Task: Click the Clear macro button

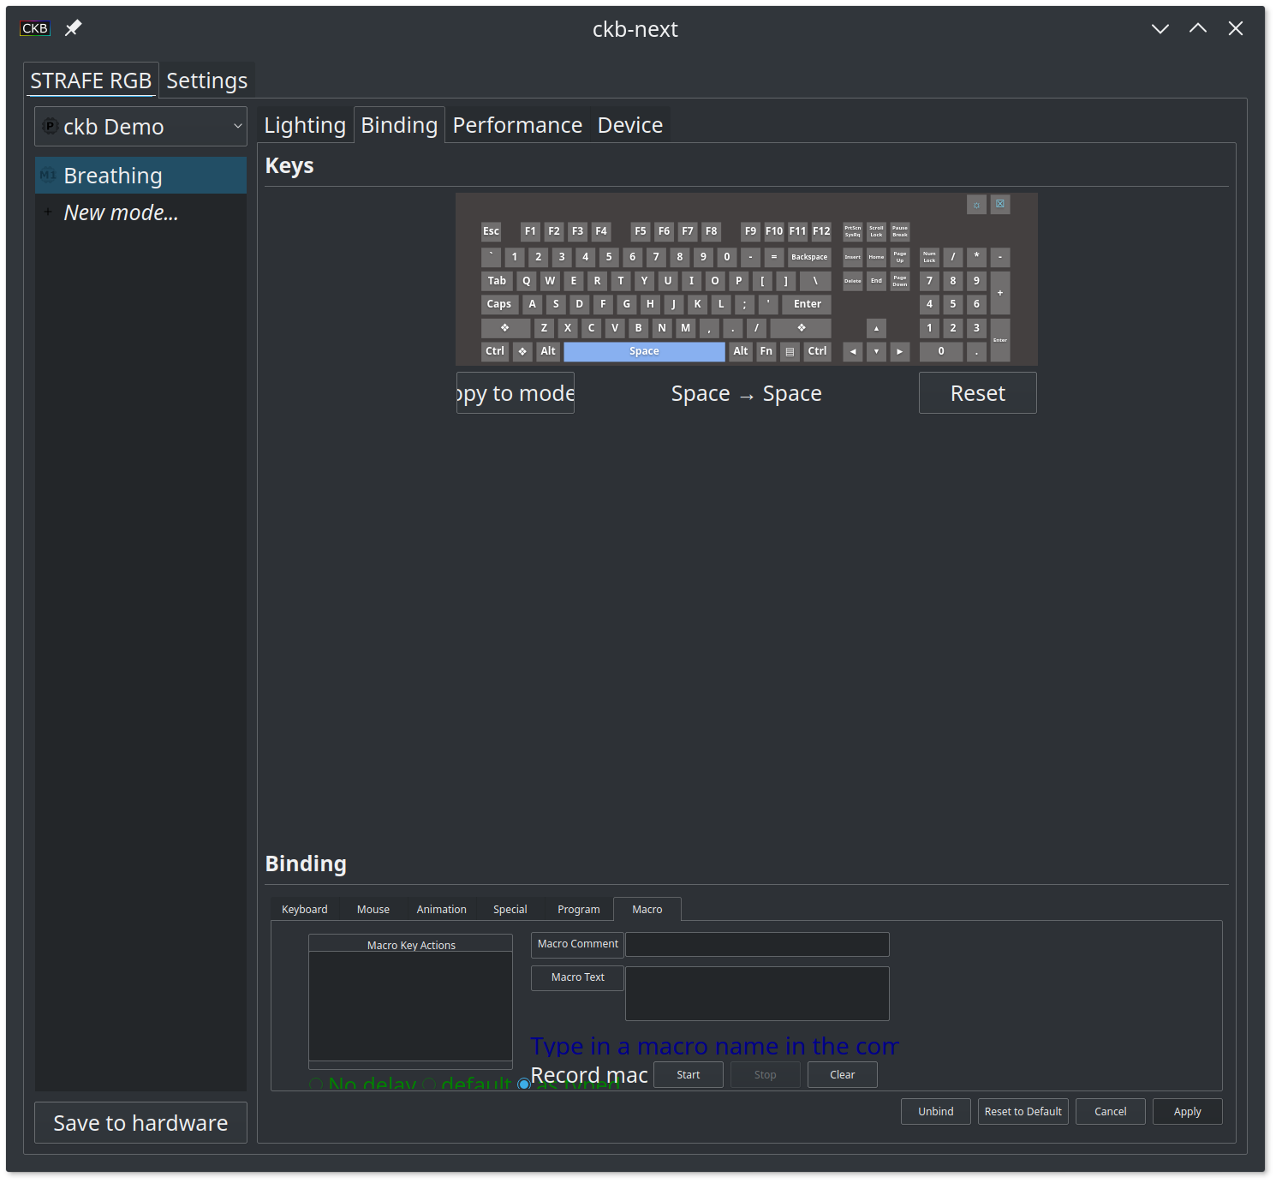Action: pos(843,1075)
